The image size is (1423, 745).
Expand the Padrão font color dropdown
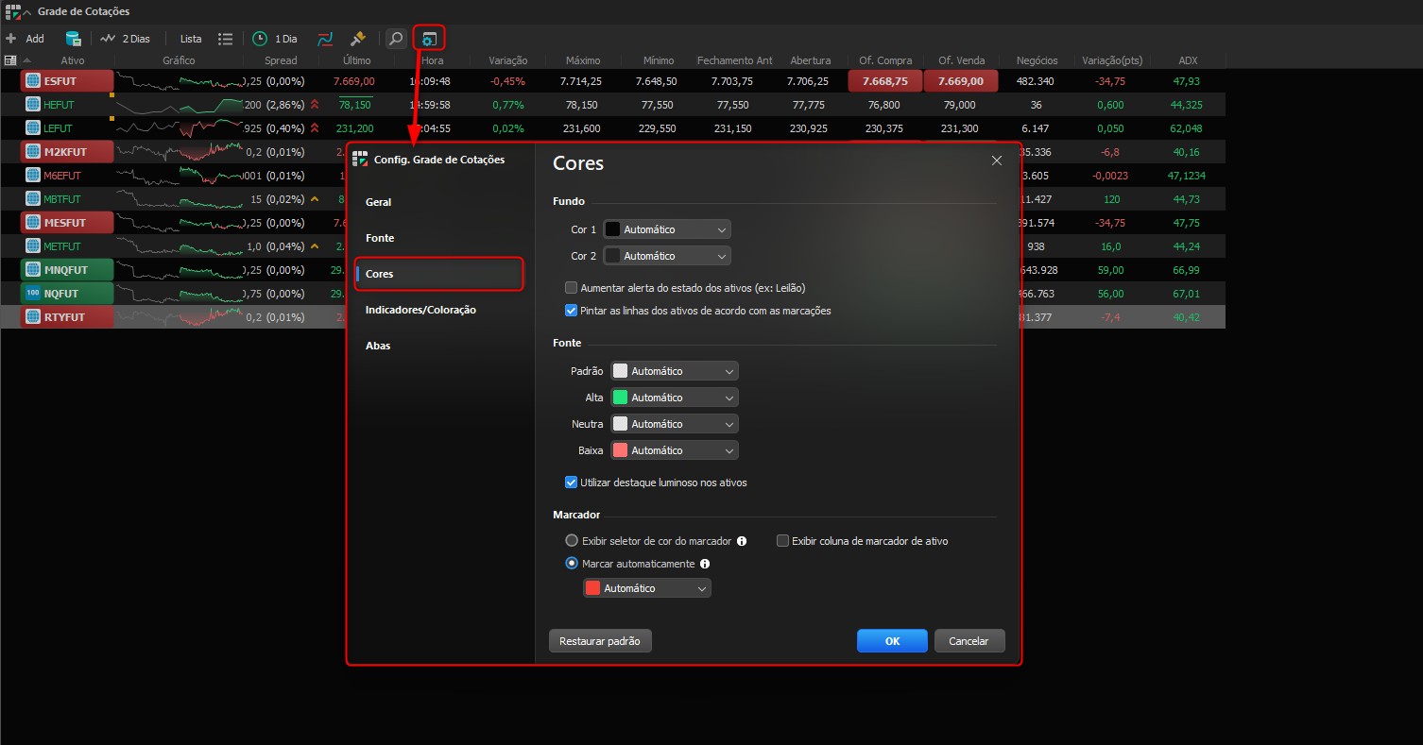coord(675,371)
